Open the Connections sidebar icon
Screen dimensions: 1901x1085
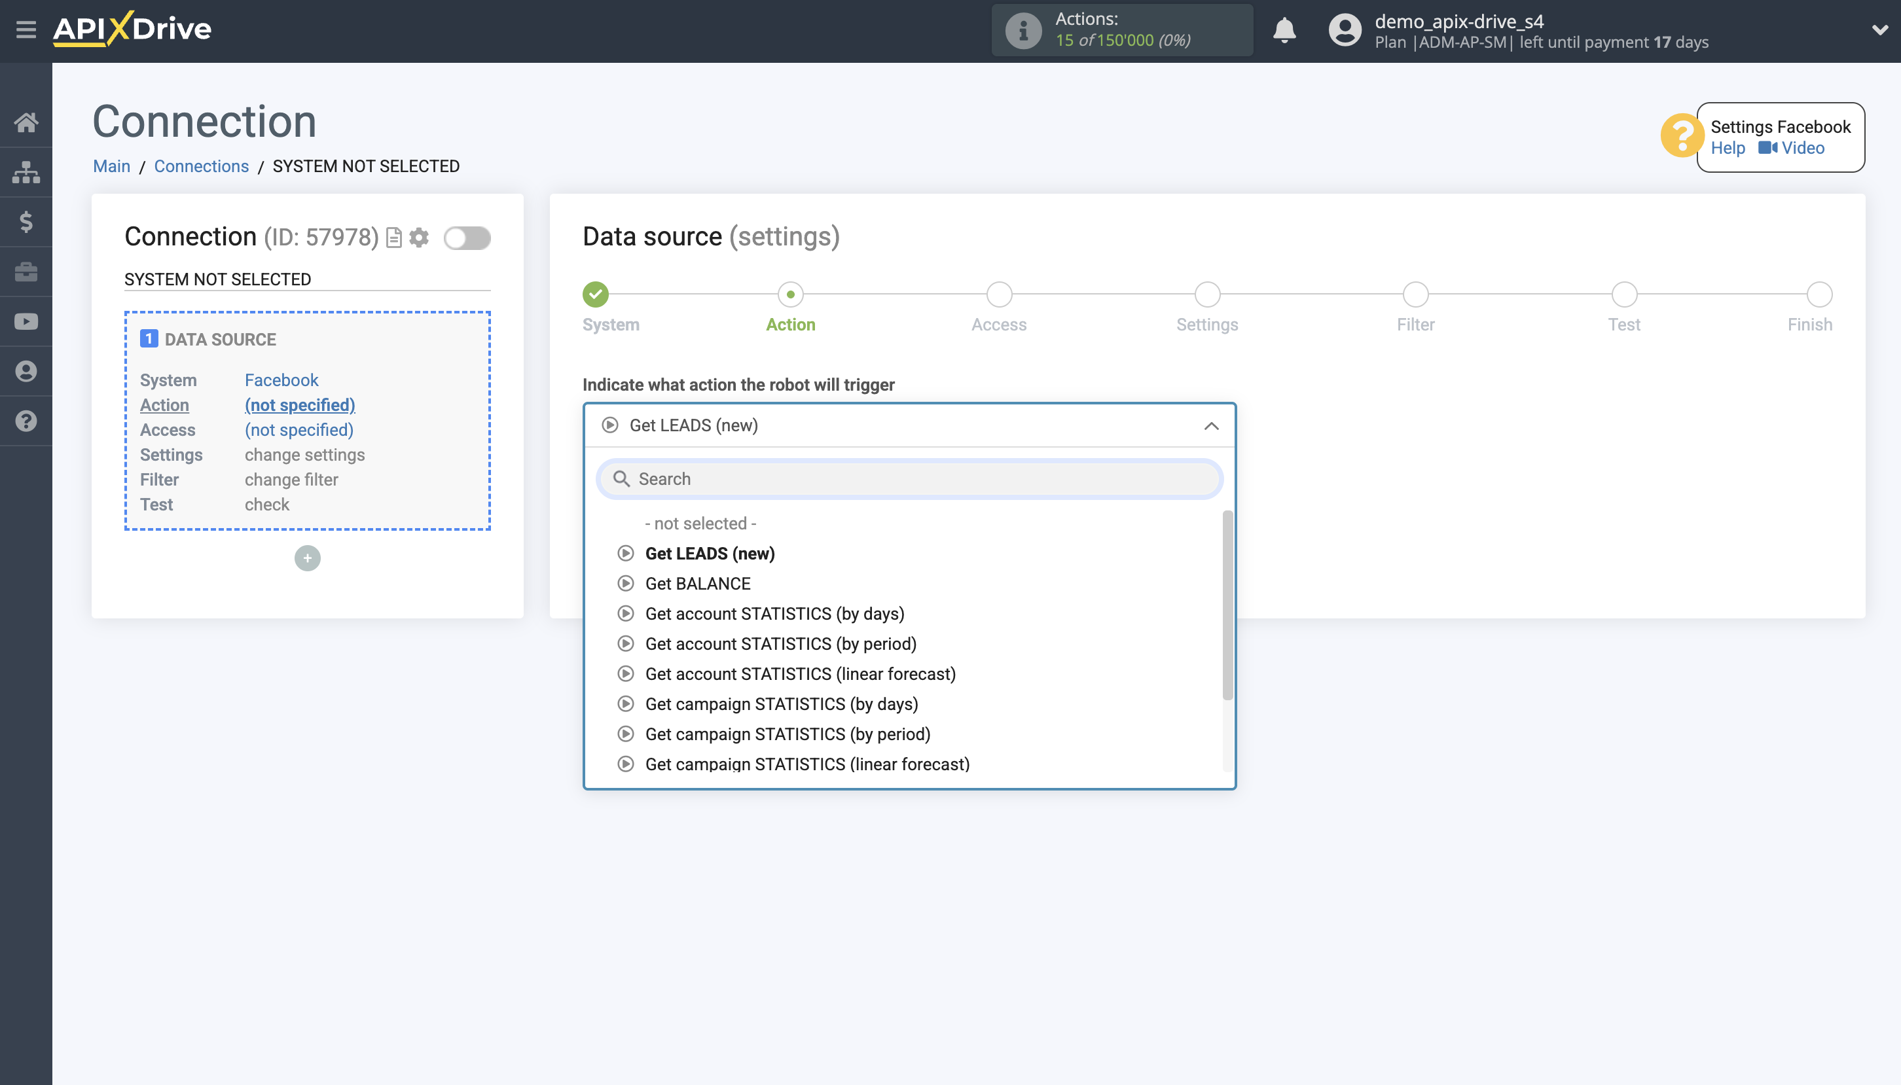click(x=27, y=171)
